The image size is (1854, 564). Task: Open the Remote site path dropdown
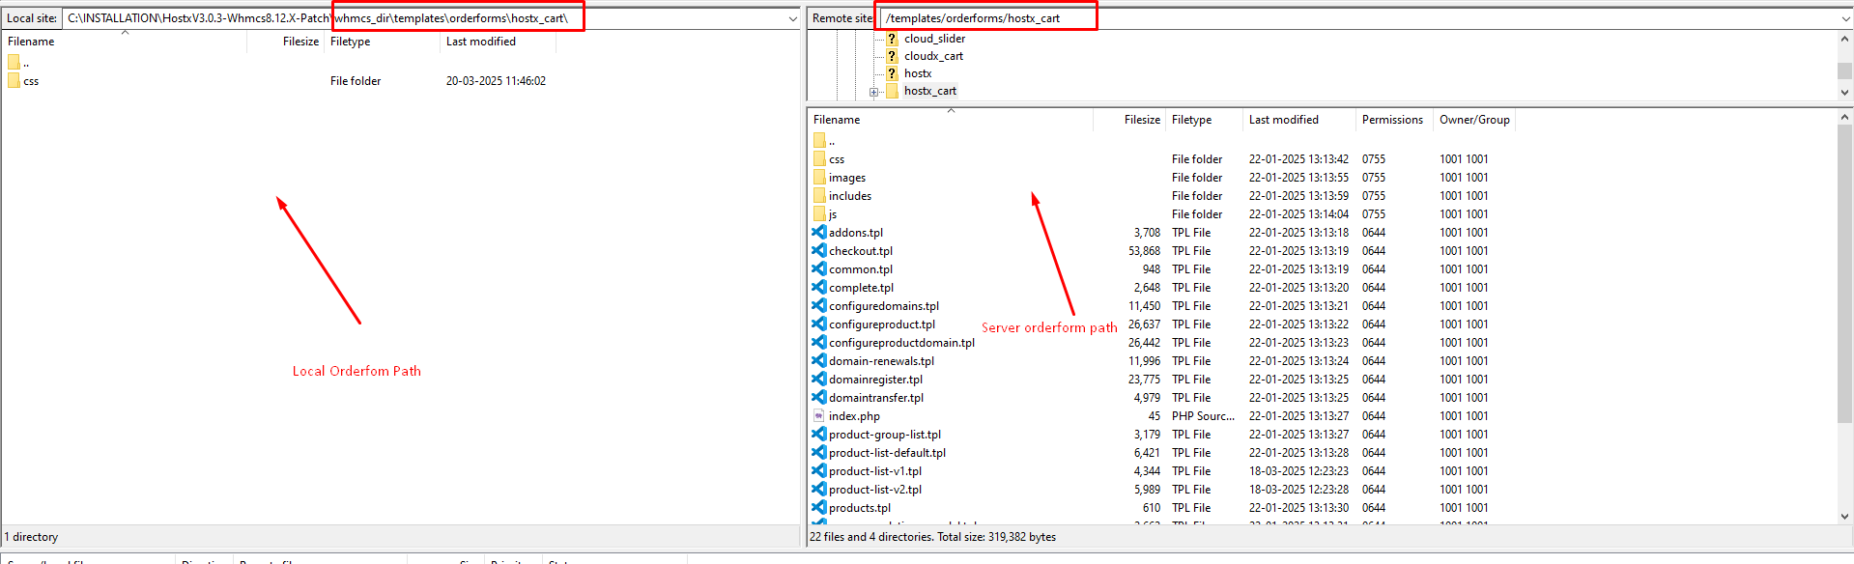[1845, 18]
